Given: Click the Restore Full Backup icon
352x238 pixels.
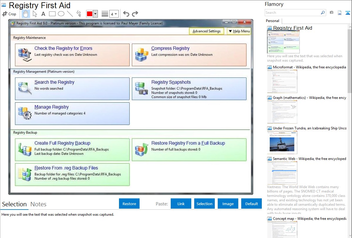Looking at the screenshot, I should (x=141, y=149).
